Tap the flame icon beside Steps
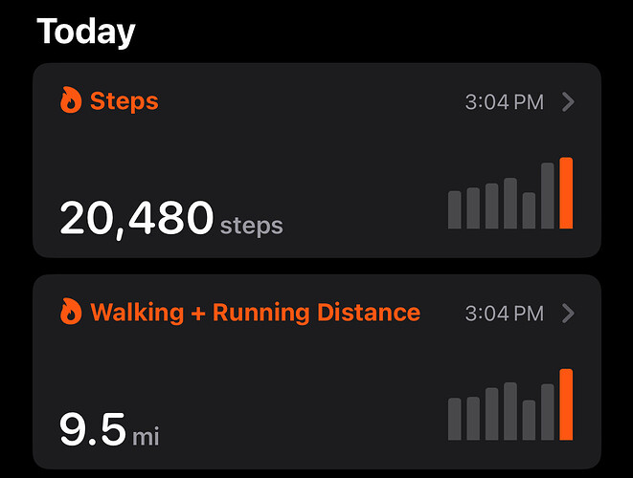The height and width of the screenshot is (478, 633). tap(71, 99)
